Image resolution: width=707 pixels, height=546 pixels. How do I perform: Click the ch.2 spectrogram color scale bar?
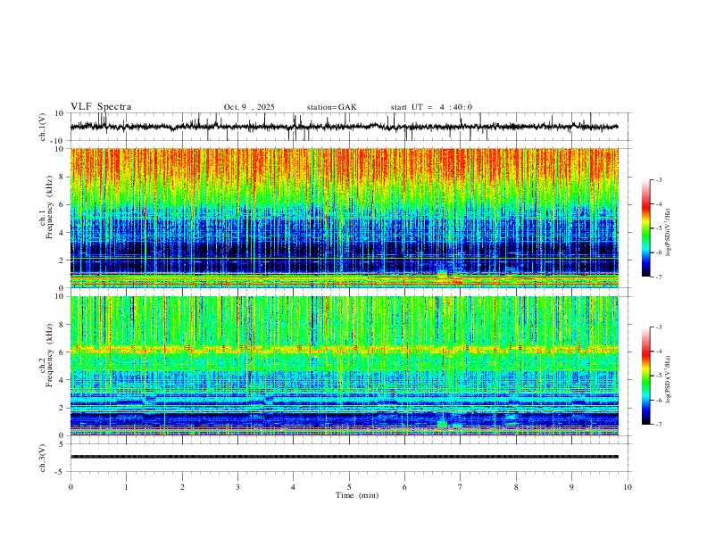click(645, 376)
